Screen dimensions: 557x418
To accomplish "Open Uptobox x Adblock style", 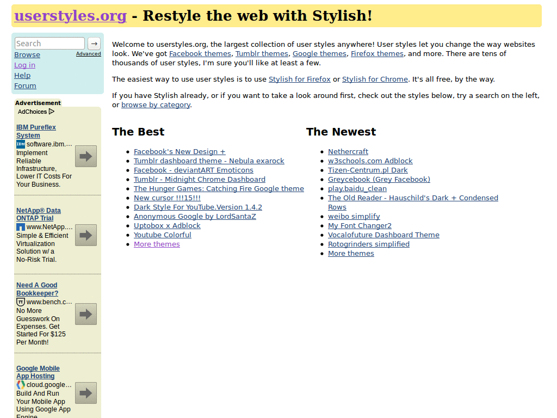I will [x=167, y=226].
